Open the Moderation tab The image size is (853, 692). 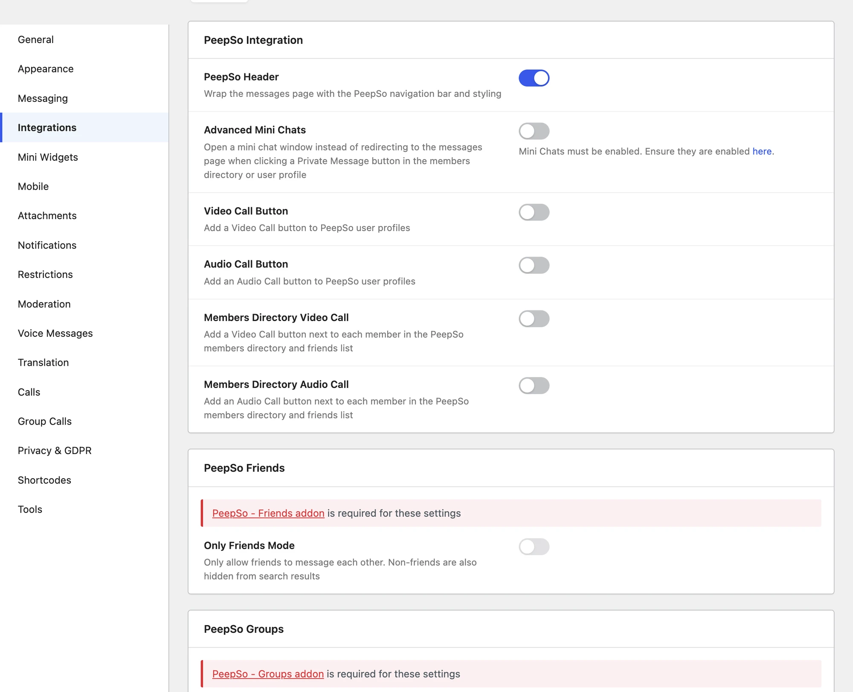pos(84,304)
